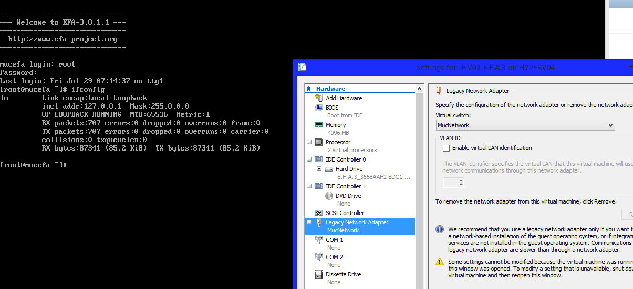Image resolution: width=633 pixels, height=289 pixels.
Task: Click the 'E.F.A.3_3668AAF2-BDC1-...' disk name
Action: (x=373, y=177)
